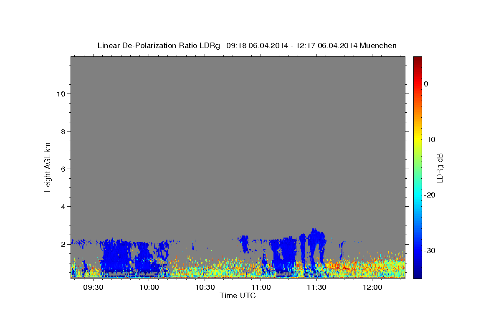Image resolution: width=501 pixels, height=334 pixels.
Task: Click the LDRg dB colorbar title
Action: click(440, 168)
